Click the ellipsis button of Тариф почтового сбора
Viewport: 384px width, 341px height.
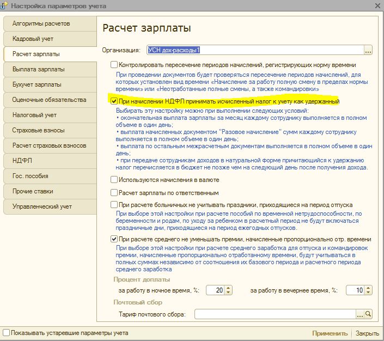360,314
